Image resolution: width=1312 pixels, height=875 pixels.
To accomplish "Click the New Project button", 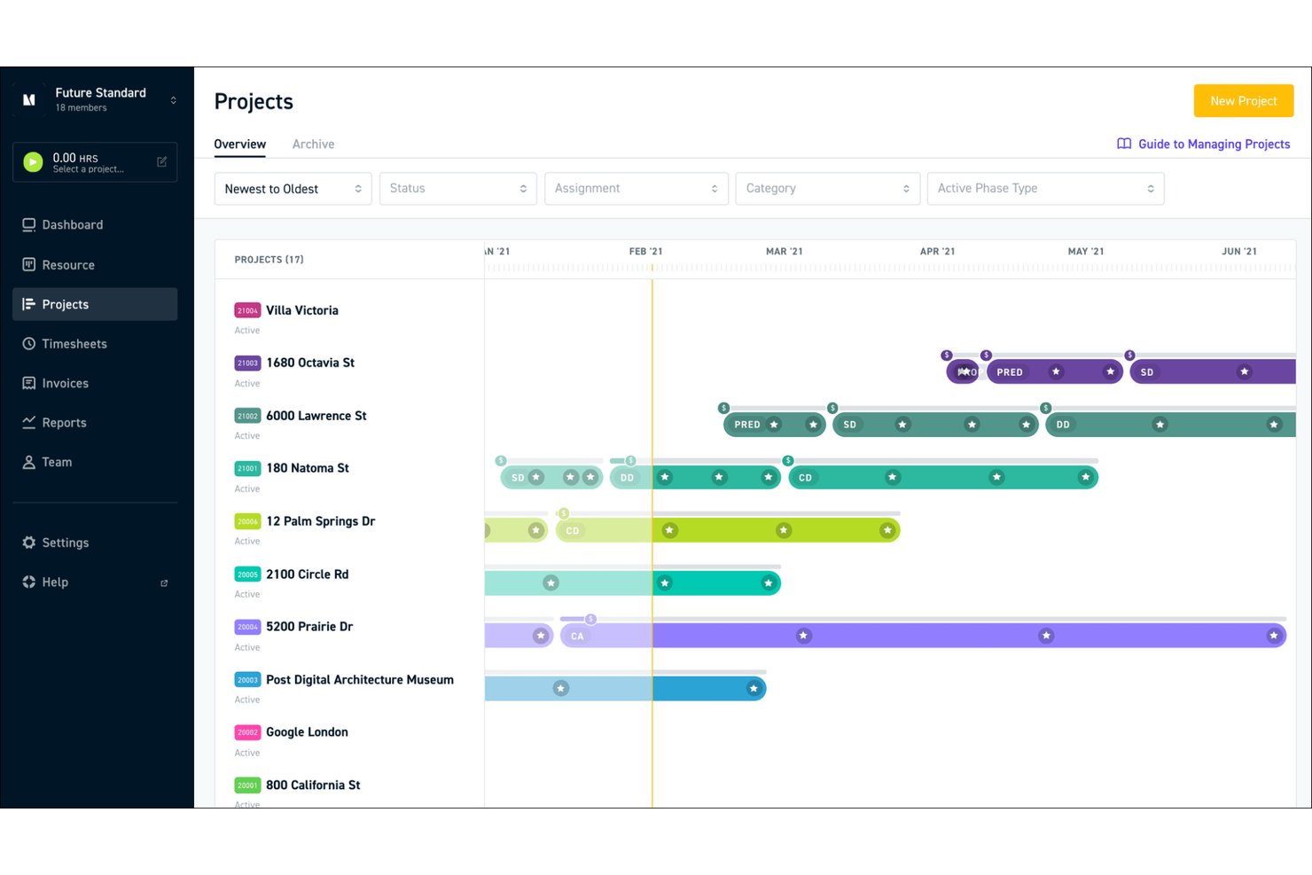I will (x=1243, y=101).
